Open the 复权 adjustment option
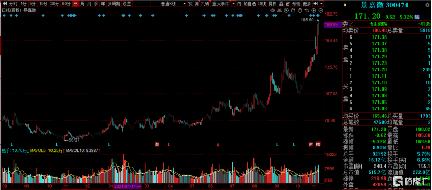 (273, 4)
